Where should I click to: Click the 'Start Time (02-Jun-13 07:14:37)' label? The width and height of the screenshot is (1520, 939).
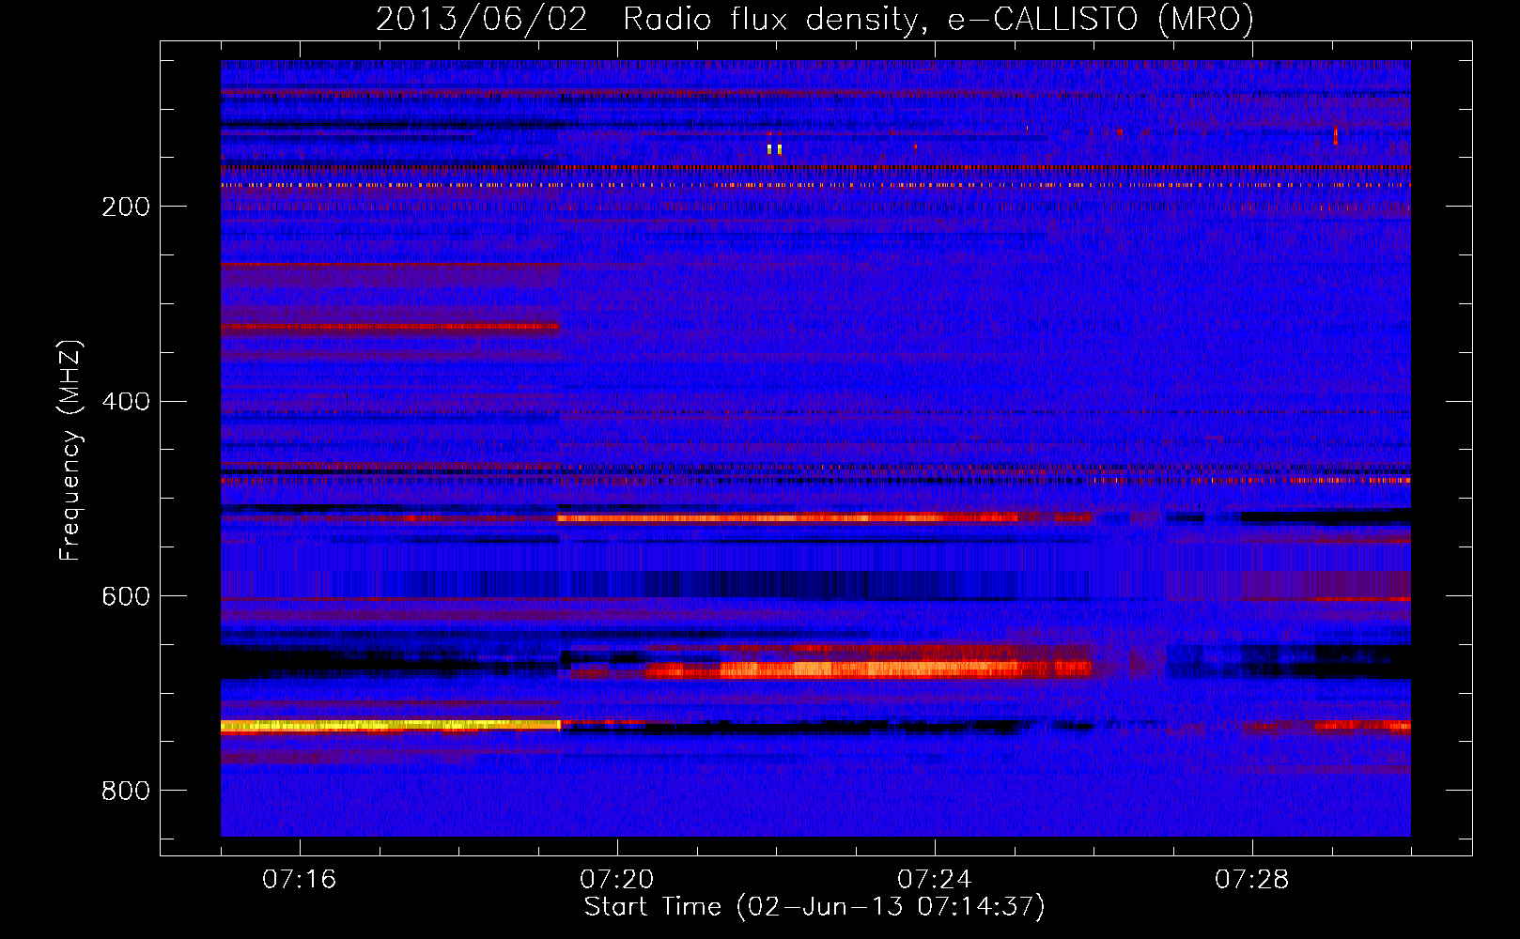click(x=814, y=907)
